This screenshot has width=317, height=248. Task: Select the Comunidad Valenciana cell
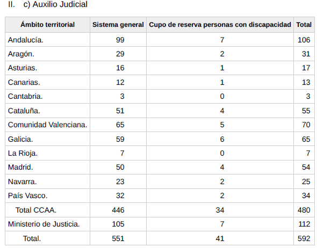tap(47, 125)
